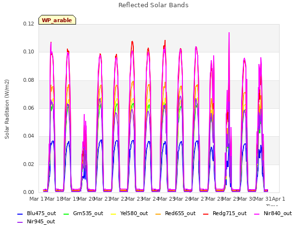This screenshot has width=308, height=231.
Task: Click the WP_arable annotation label
Action: pos(57,20)
